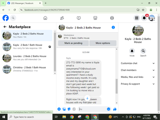The width and height of the screenshot is (160, 120).
Task: Expand Chat members section
Action: (138, 70)
